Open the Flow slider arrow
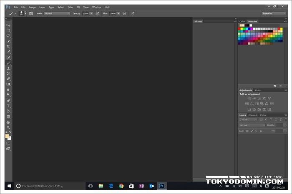Image resolution: width=292 pixels, height=194 pixels. 118,14
